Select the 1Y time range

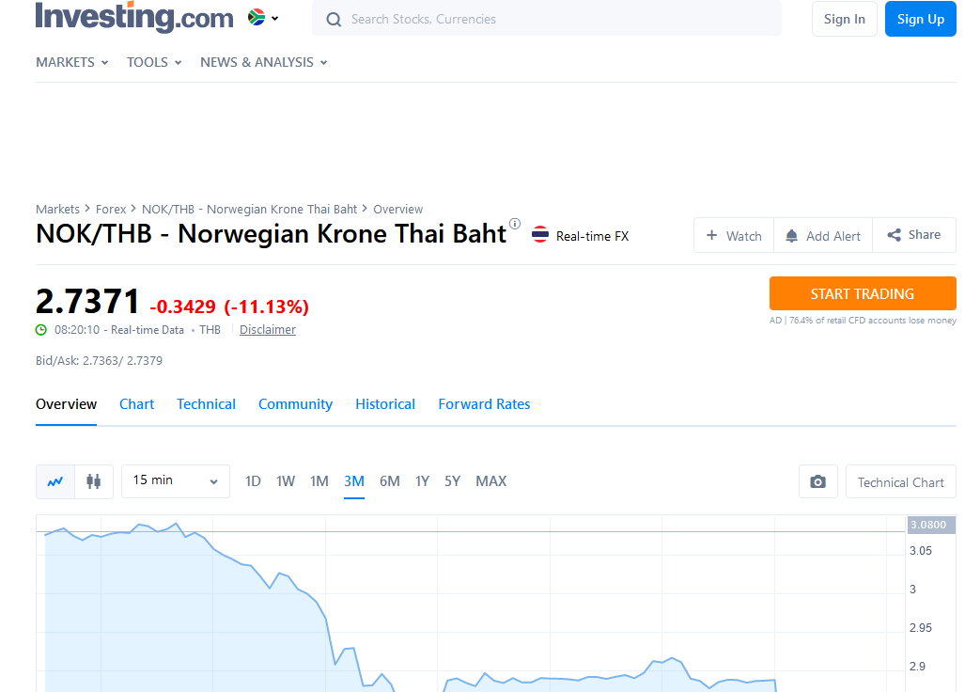click(422, 481)
